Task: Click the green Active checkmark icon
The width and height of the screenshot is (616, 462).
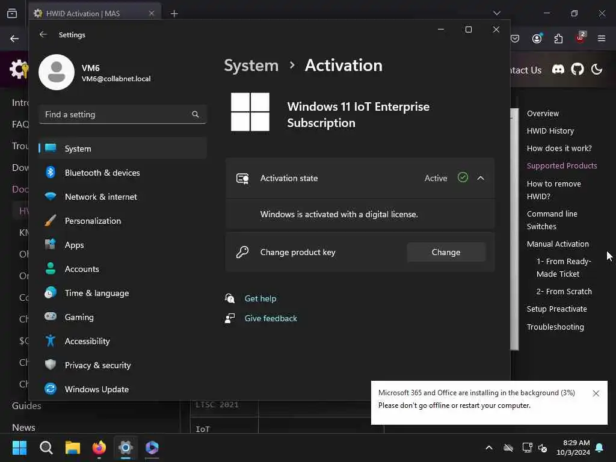Action: [x=463, y=177]
